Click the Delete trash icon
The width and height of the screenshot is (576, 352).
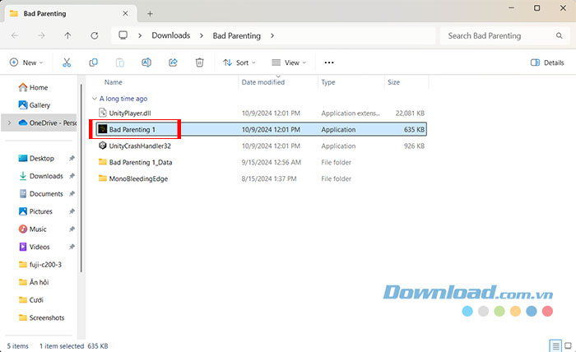pos(199,63)
